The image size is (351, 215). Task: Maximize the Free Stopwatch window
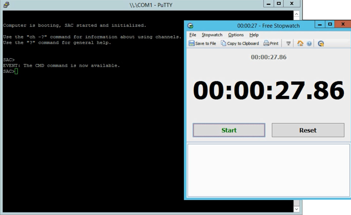(330, 24)
